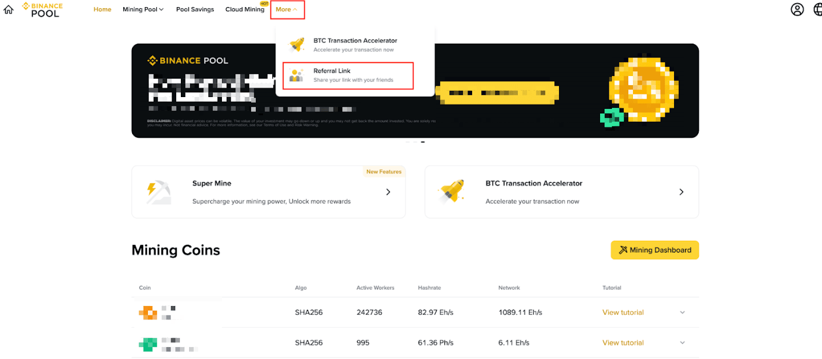Click the Hashrate column header
The width and height of the screenshot is (822, 359).
click(x=429, y=288)
